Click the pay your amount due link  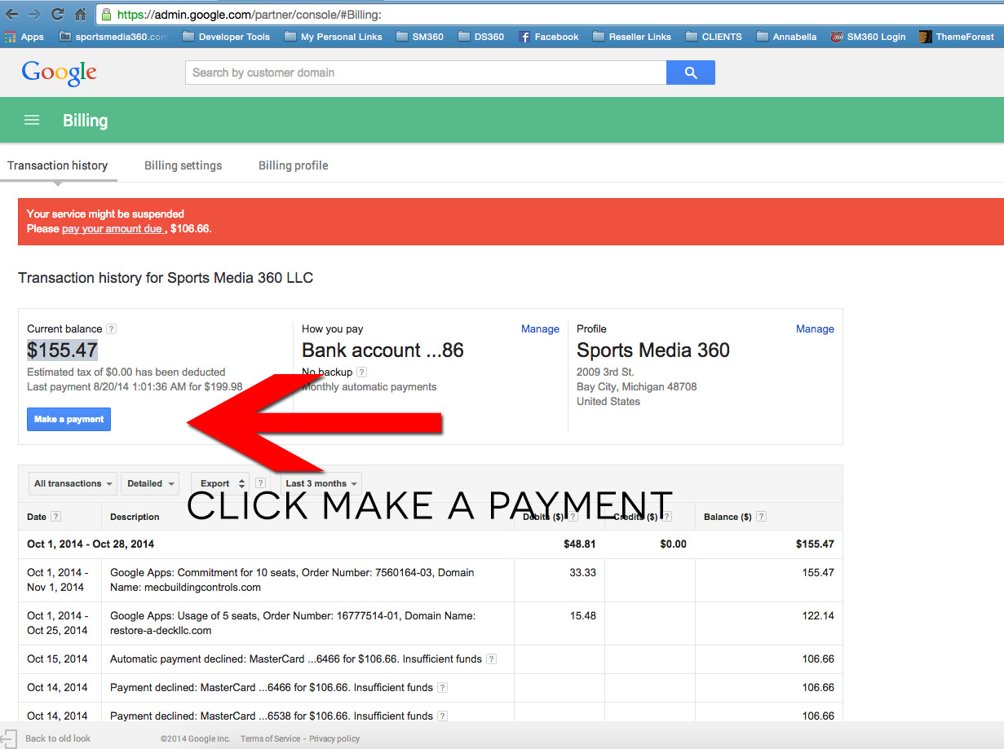pyautogui.click(x=112, y=229)
